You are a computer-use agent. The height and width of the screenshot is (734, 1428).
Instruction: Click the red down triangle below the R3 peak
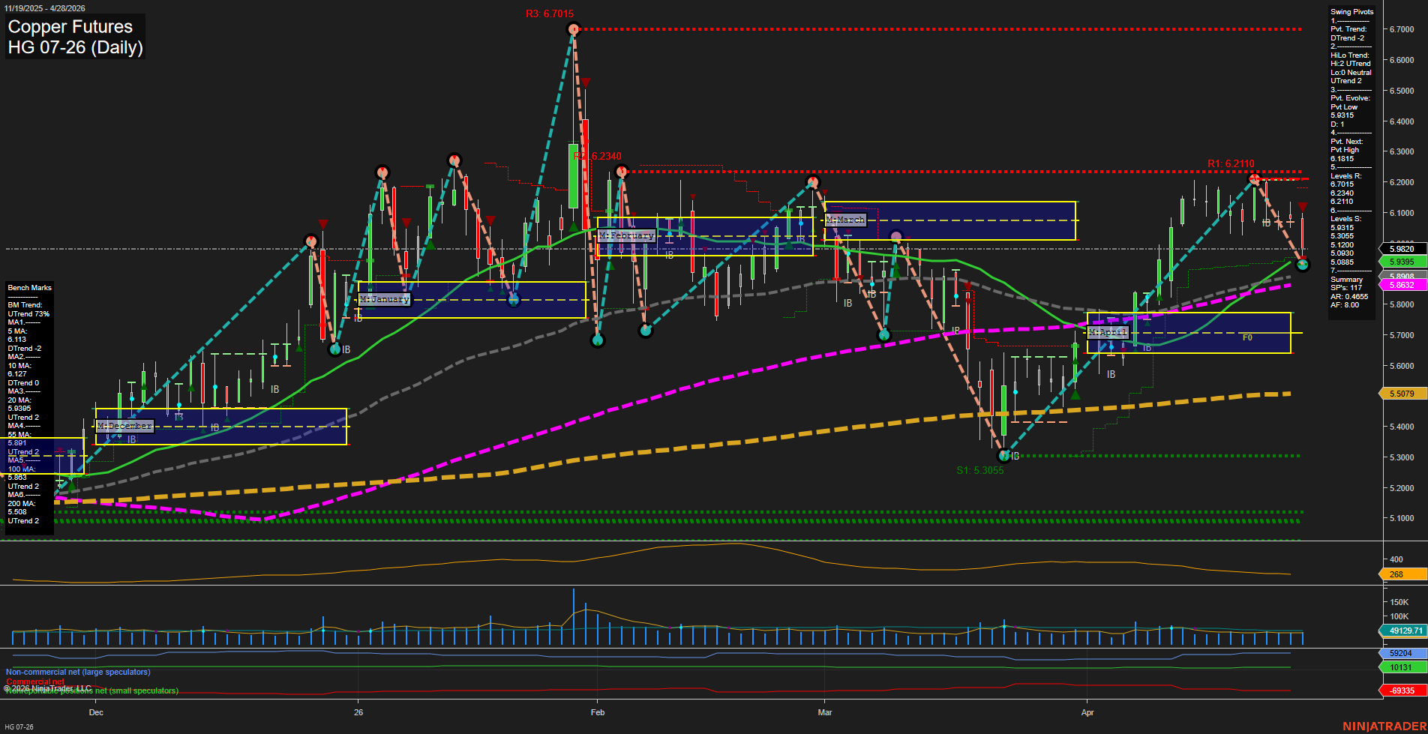586,82
